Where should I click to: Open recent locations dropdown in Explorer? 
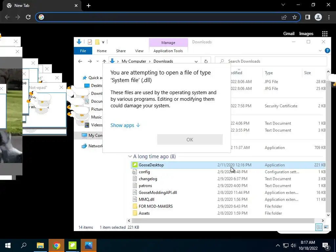[x=97, y=61]
